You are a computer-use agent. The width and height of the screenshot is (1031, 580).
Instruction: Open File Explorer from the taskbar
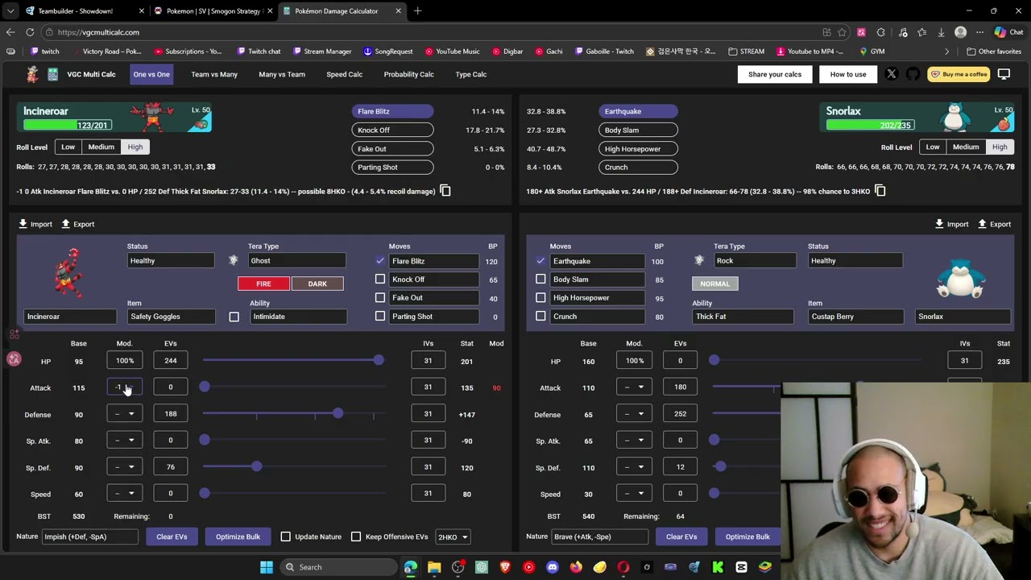coord(434,567)
